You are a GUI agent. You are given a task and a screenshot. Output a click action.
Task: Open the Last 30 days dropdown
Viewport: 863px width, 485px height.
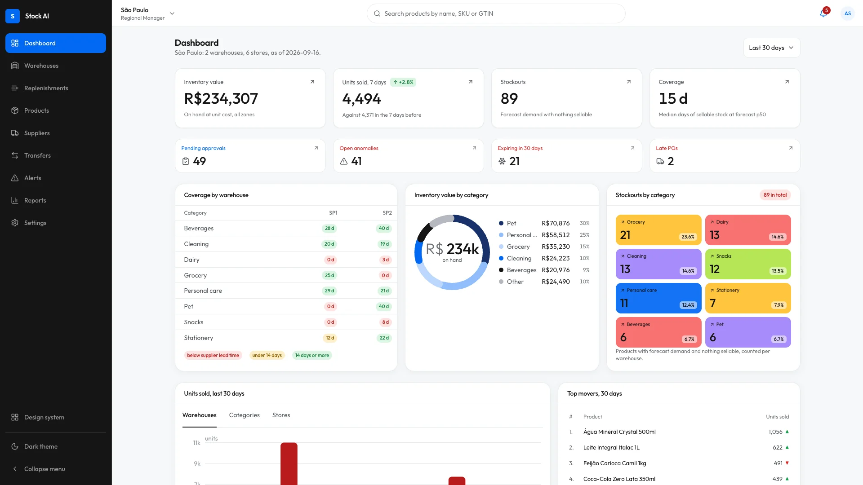click(771, 48)
